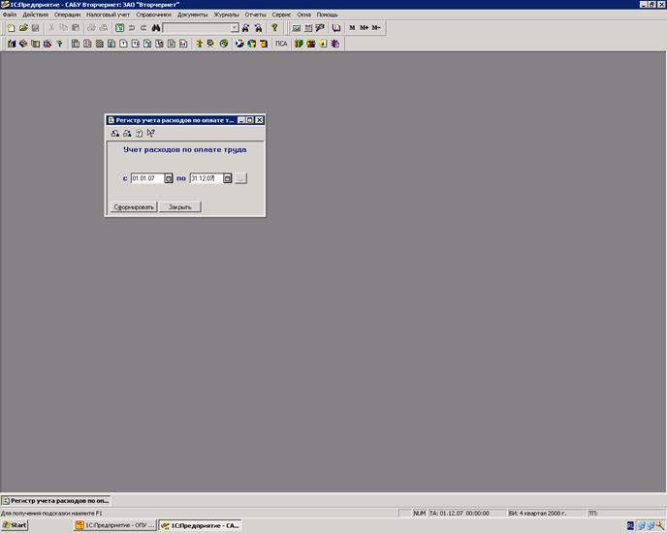Click the arrow-with-question context help icon
This screenshot has width=667, height=533.
(150, 133)
